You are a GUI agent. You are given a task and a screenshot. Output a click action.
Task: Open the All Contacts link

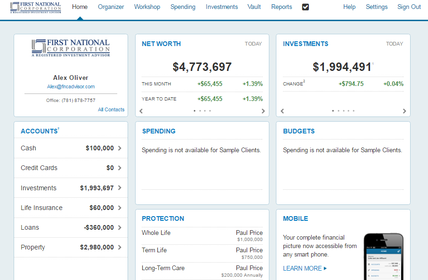click(x=111, y=109)
